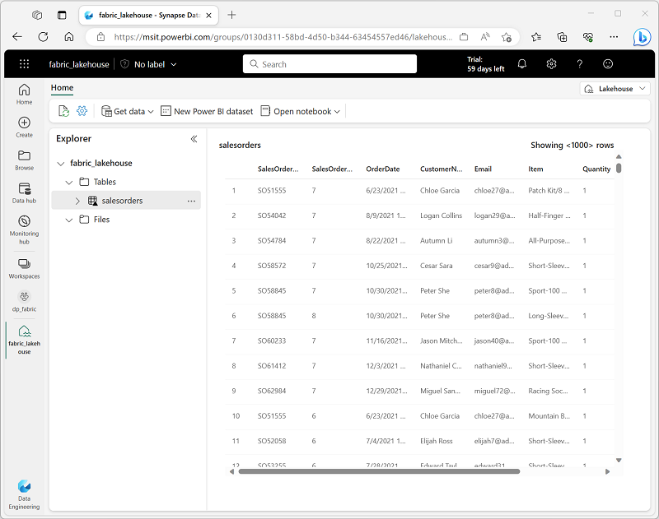Open the Lakehouse mode dropdown

pos(615,89)
